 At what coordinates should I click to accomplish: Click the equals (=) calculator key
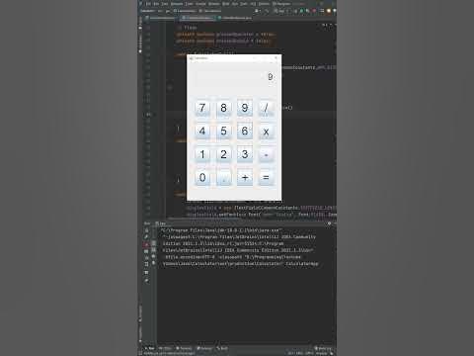pos(266,178)
